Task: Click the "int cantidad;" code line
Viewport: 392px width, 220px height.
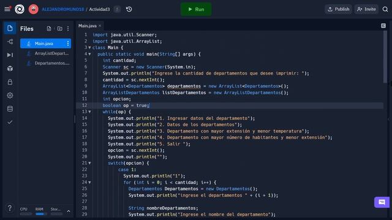Action: point(119,61)
